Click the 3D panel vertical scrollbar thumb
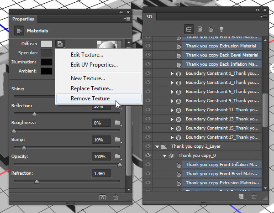274x213 pixels. pos(265,110)
